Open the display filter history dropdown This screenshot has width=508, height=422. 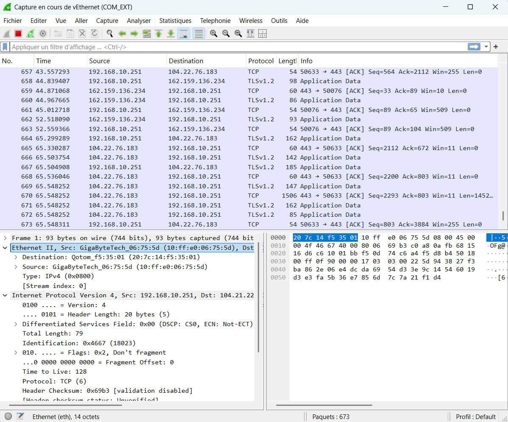coord(486,47)
